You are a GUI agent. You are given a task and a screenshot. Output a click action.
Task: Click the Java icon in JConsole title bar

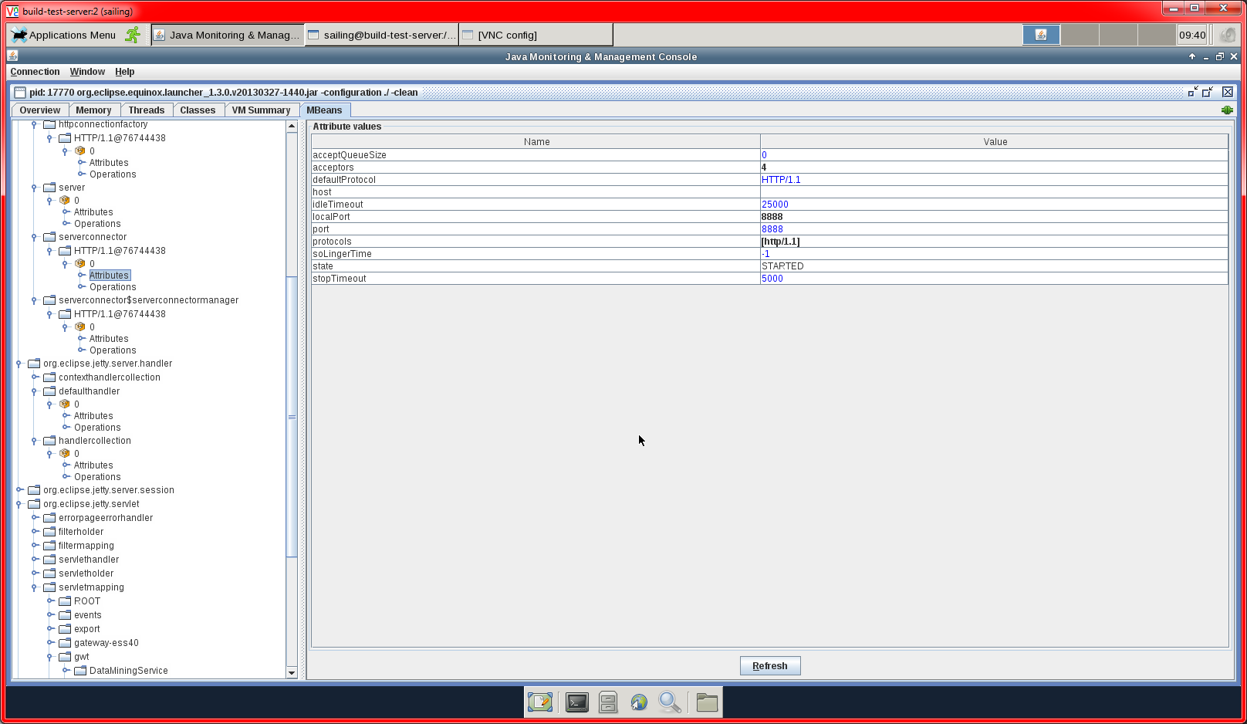click(x=12, y=56)
